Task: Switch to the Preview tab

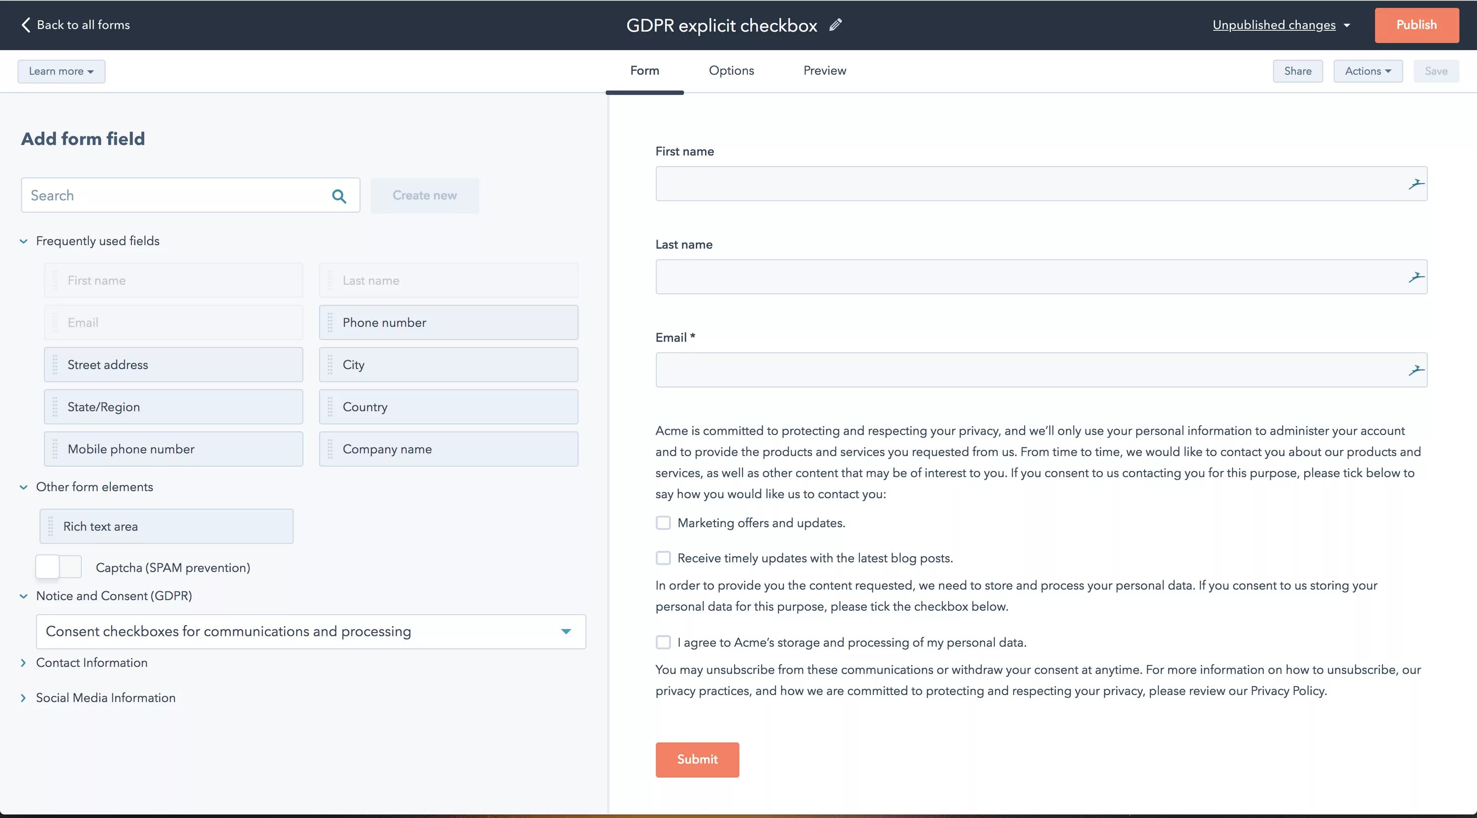Action: click(824, 70)
